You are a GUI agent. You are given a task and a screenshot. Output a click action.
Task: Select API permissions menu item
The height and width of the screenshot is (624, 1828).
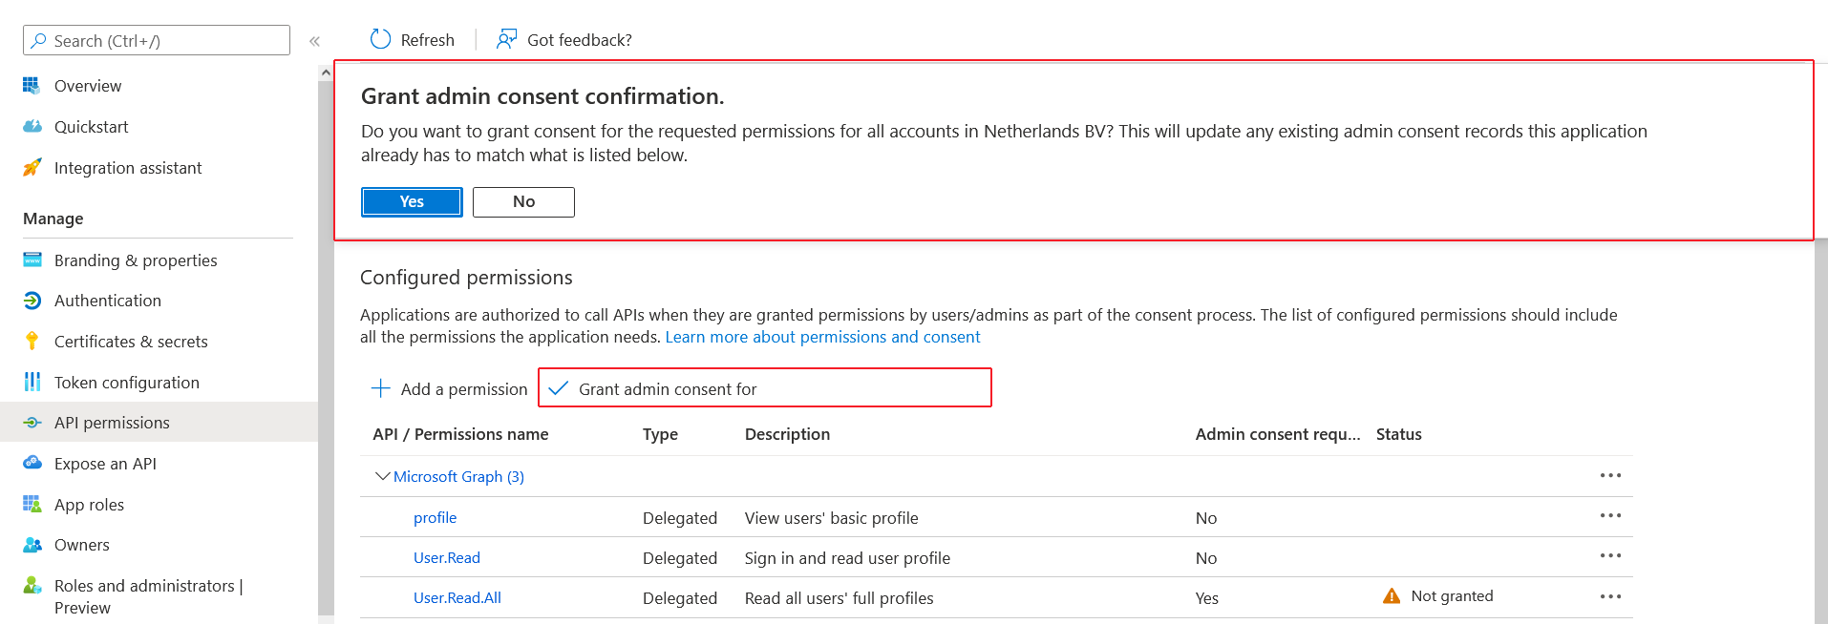[x=112, y=423]
